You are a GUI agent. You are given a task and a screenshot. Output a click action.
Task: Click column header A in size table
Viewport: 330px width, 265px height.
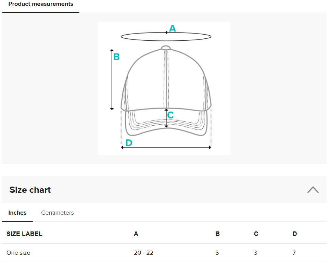136,234
